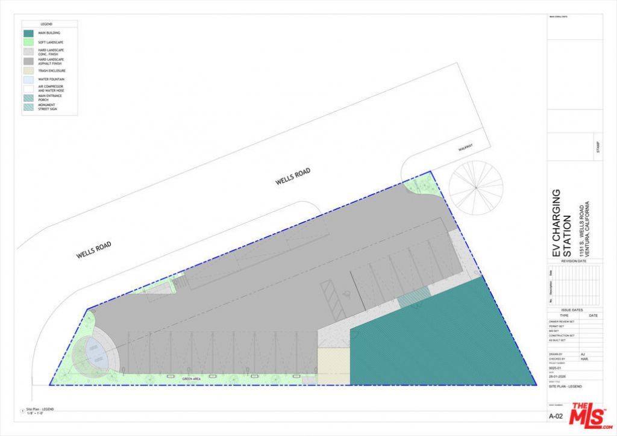Viewport: 617px width, 436px height.
Task: Click the LEGEND header text
Action: pos(46,23)
